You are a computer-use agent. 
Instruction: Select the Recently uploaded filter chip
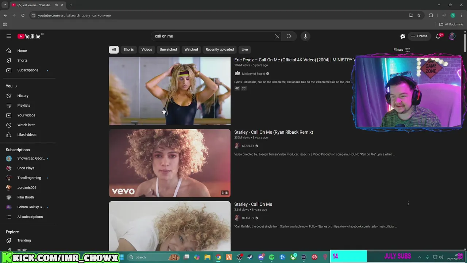(x=220, y=49)
